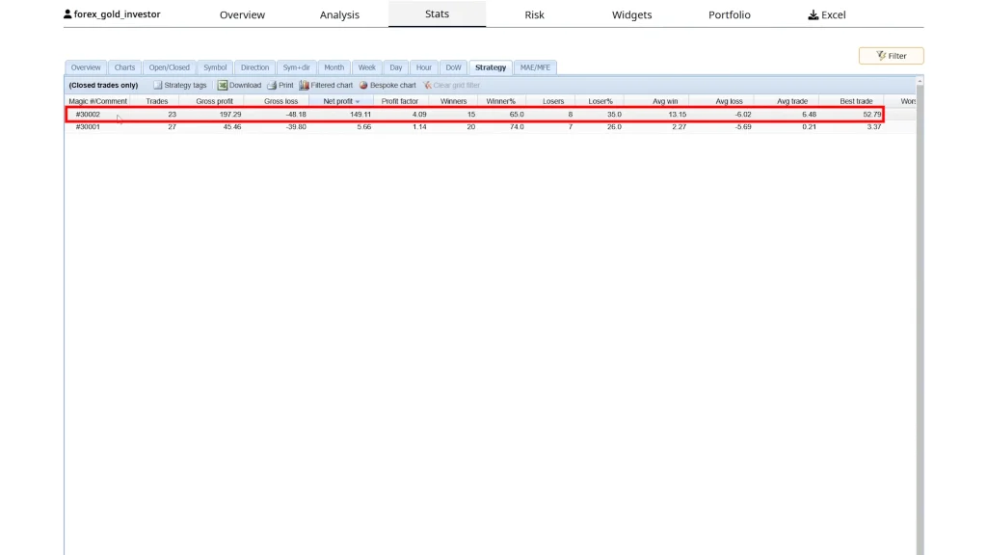This screenshot has width=987, height=555.
Task: Open the Bespoke chart
Action: pos(364,85)
